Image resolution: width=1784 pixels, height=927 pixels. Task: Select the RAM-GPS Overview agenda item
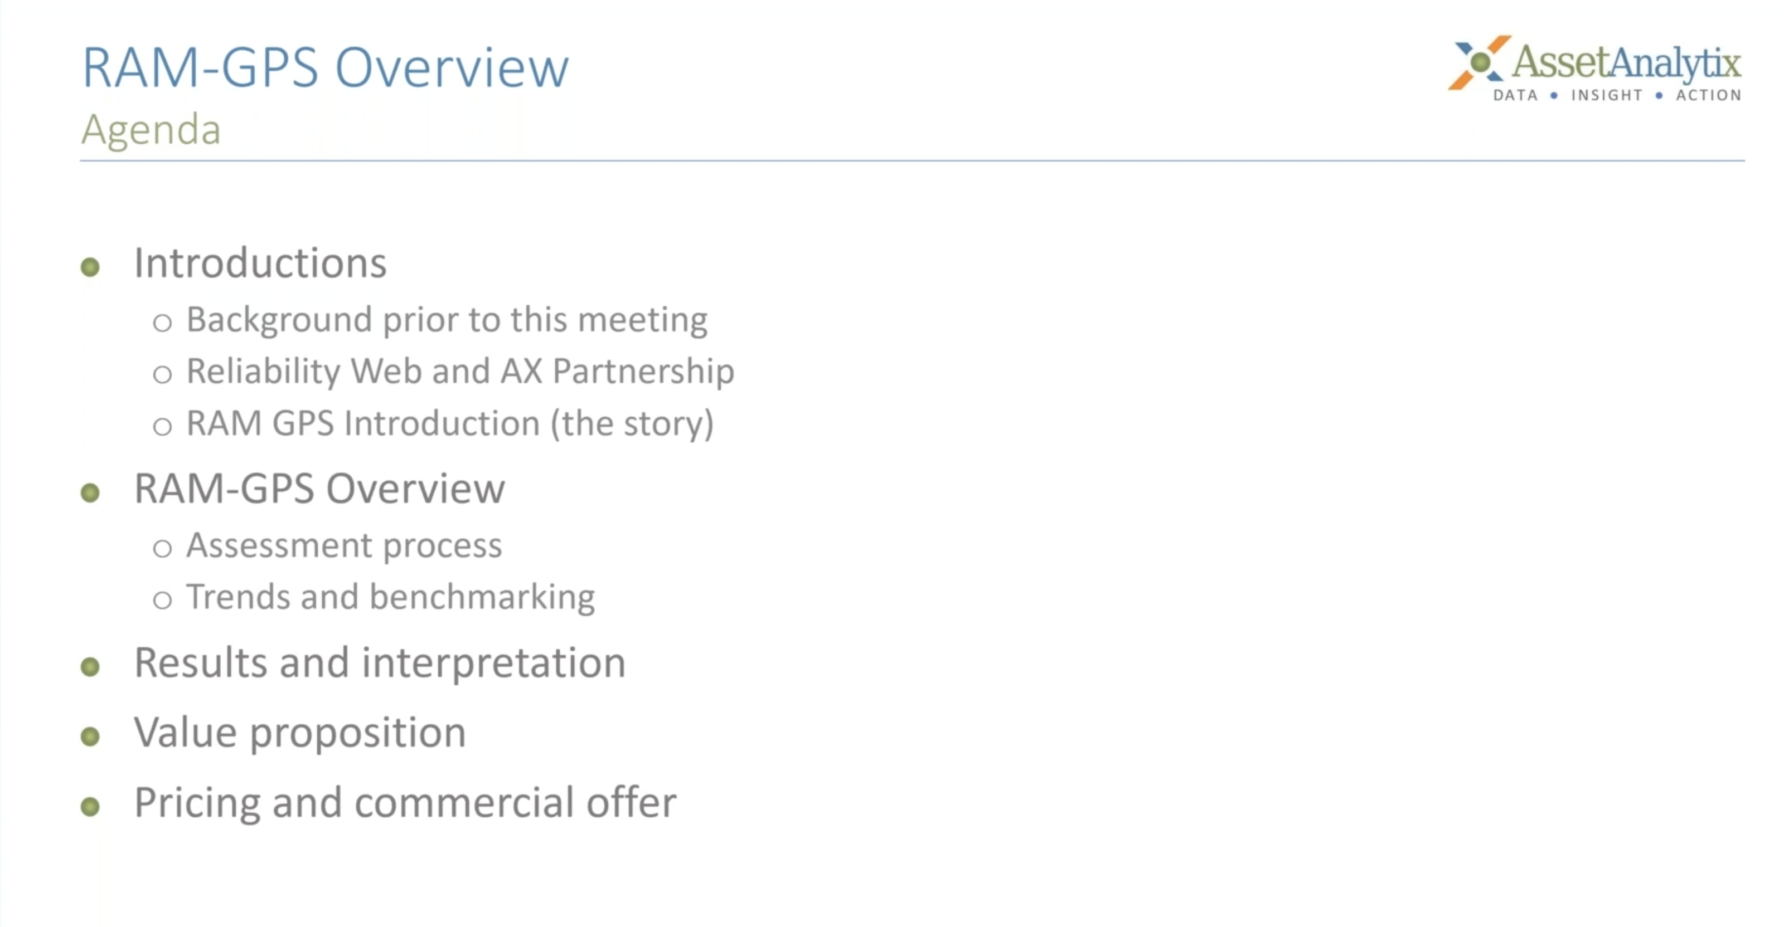tap(319, 489)
